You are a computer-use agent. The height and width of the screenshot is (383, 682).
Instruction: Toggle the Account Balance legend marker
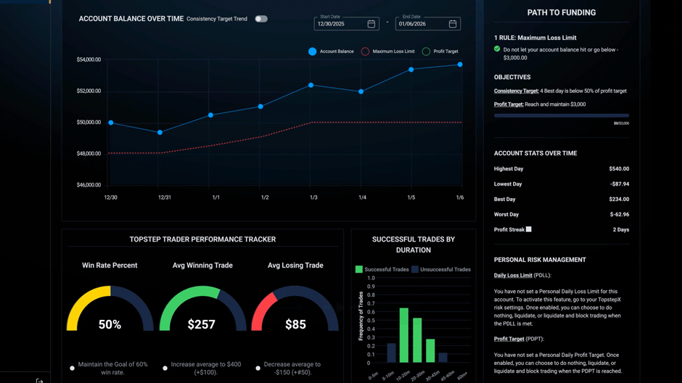312,52
